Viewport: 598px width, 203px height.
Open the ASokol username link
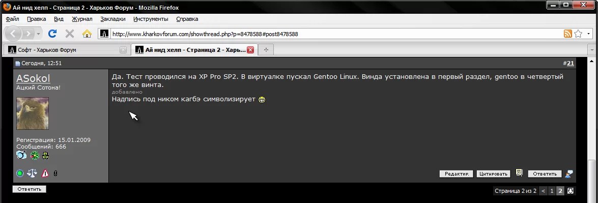coord(33,78)
